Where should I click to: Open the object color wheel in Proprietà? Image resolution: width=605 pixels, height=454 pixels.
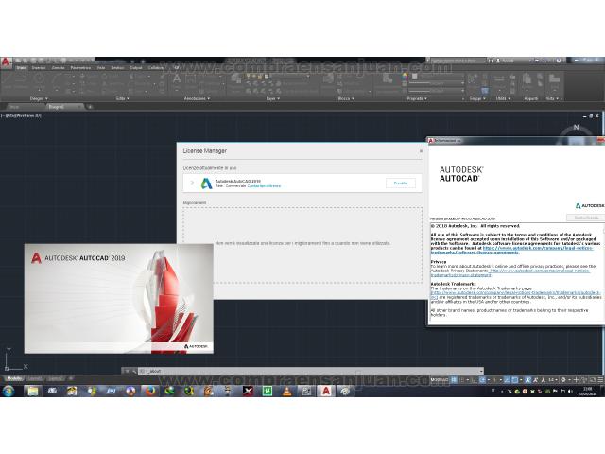[405, 76]
